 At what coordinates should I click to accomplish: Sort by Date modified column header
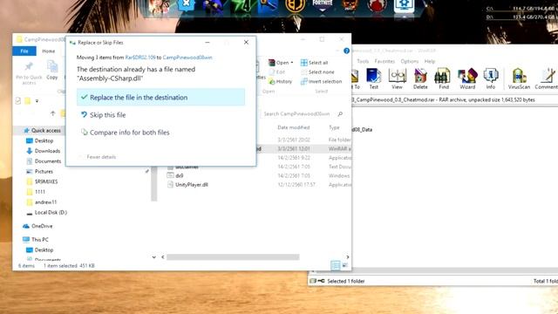click(x=294, y=127)
